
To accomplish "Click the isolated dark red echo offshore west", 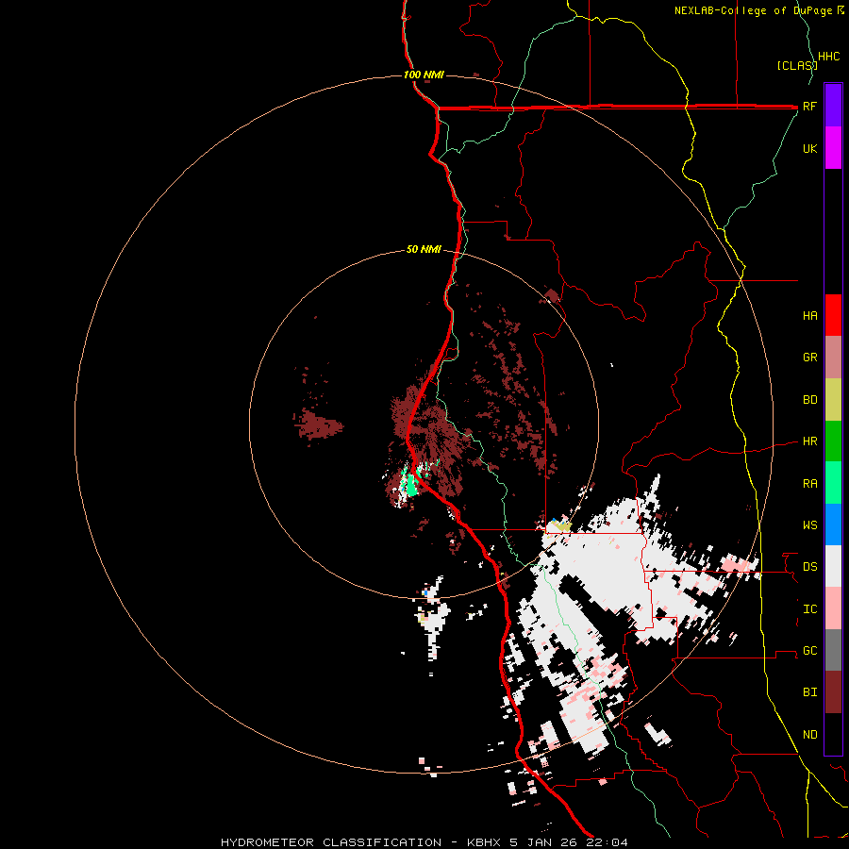I will (x=320, y=425).
